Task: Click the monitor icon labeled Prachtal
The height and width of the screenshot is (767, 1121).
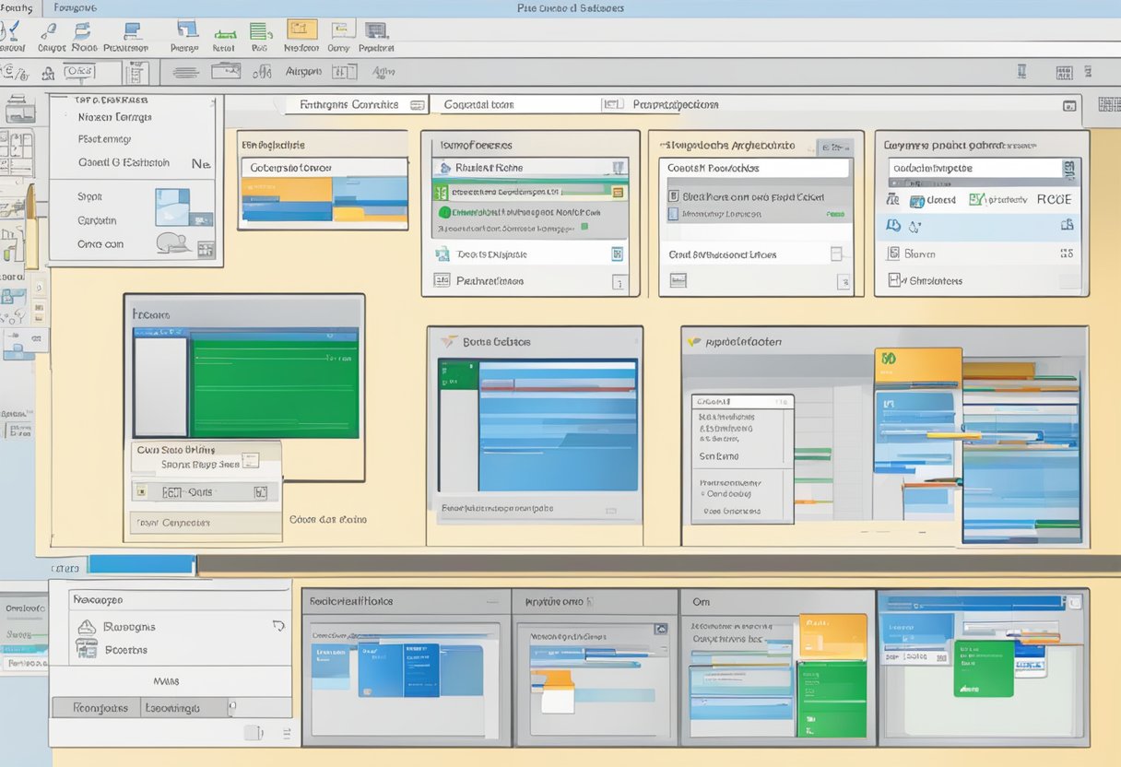Action: pos(375,31)
